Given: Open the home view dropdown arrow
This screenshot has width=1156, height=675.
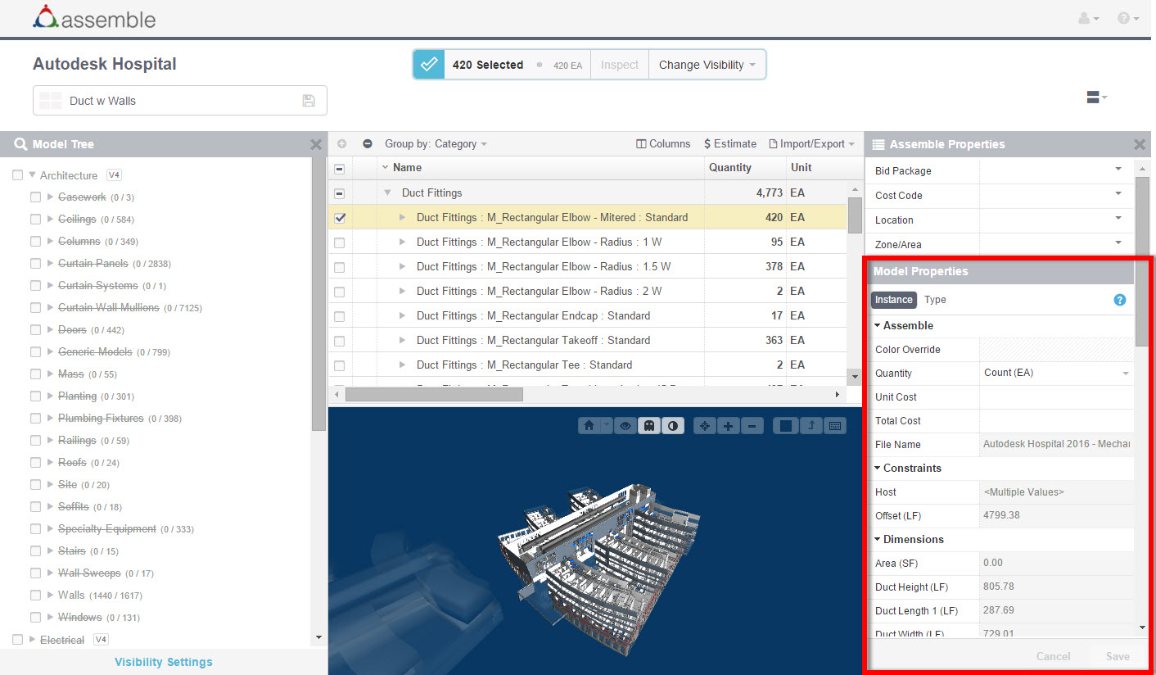Looking at the screenshot, I should [606, 426].
